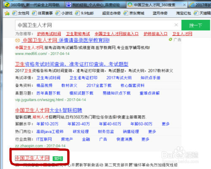The image size is (211, 169).
Task: Open the official 中国卫生人才网 官网 result
Action: 32,158
